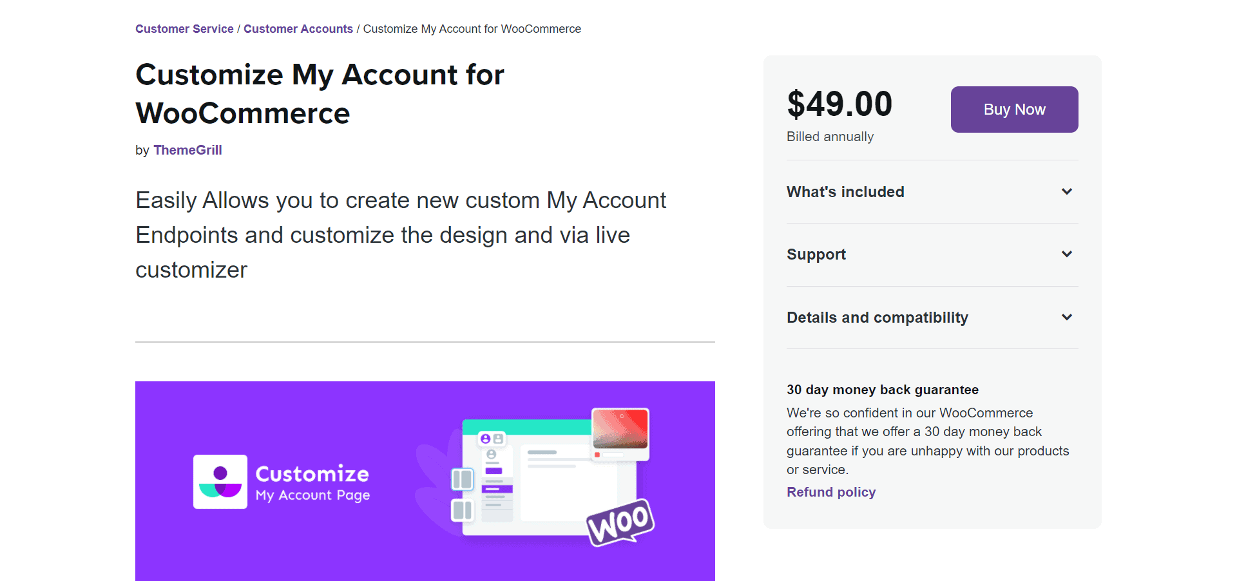Click the 30 day money back guarantee heading

pyautogui.click(x=882, y=390)
